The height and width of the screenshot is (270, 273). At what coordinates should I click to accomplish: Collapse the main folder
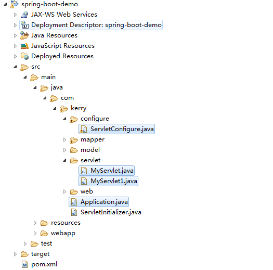point(25,77)
